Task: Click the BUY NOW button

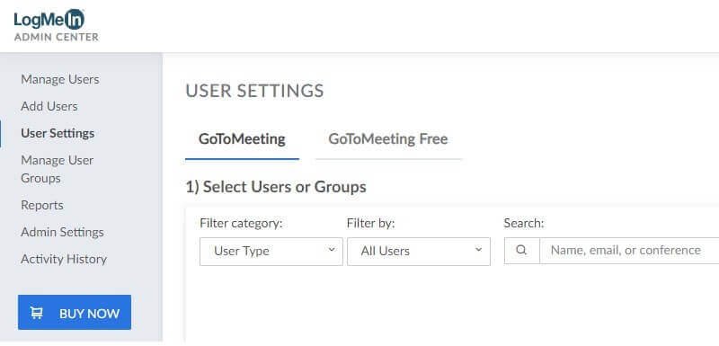Action: [75, 313]
